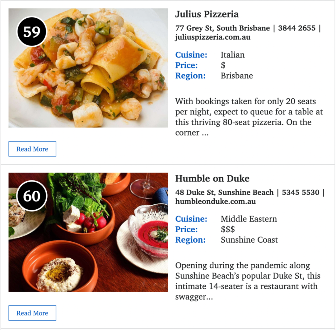Open Read More for Humble on Duke
336x330 pixels.
pos(32,313)
